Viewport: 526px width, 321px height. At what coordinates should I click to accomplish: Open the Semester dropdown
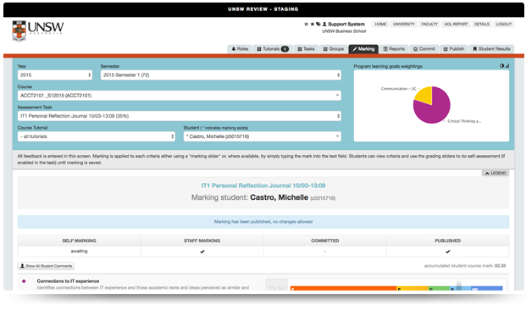pyautogui.click(x=221, y=75)
